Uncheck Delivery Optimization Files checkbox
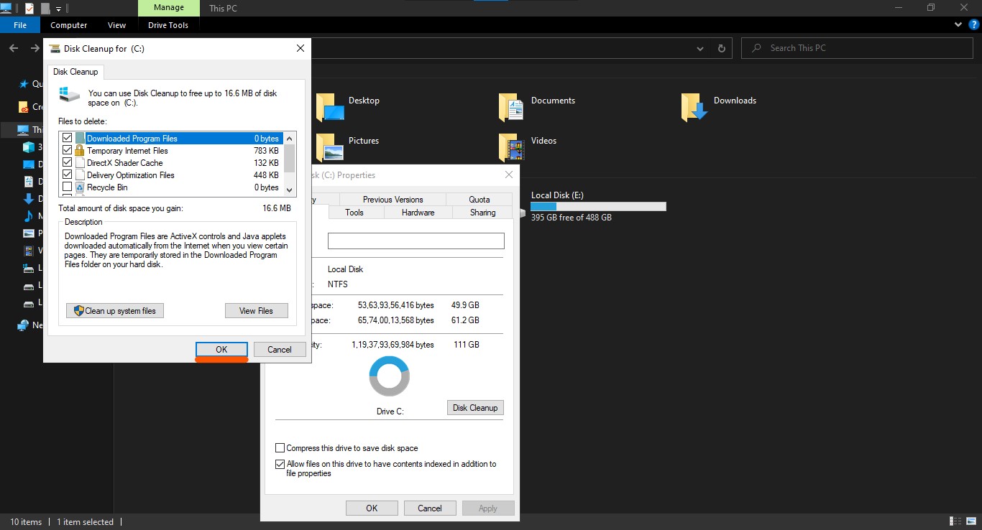The height and width of the screenshot is (530, 982). click(x=68, y=175)
